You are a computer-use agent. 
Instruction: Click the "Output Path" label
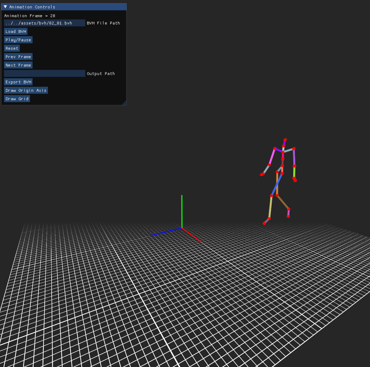tap(101, 74)
